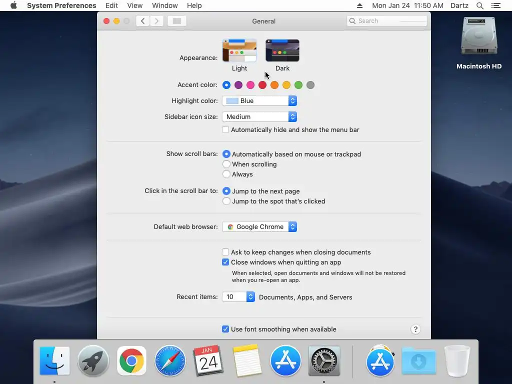Open Sidebar icon size Medium dropdown
This screenshot has width=512, height=384.
click(259, 116)
